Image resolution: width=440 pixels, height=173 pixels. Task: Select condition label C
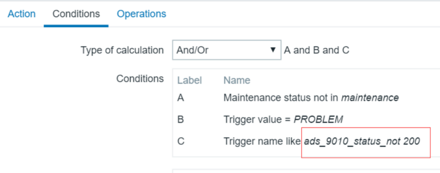181,141
